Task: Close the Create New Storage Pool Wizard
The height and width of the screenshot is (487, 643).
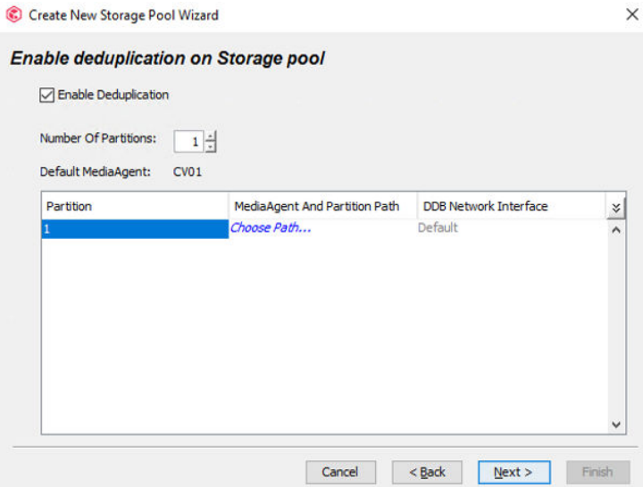Action: (630, 15)
